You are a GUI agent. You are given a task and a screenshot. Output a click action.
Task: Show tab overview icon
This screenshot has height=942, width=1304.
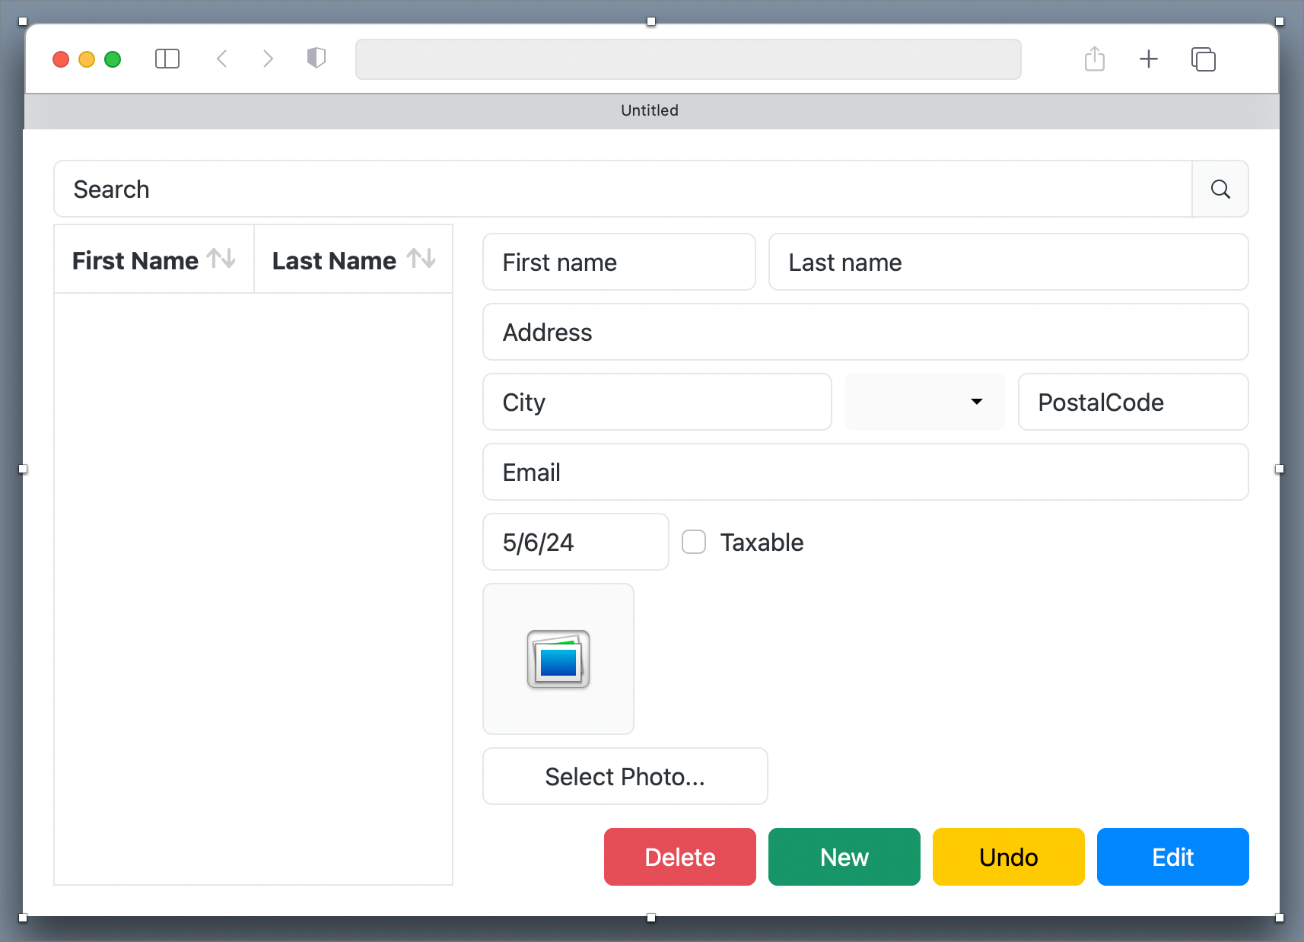coord(1203,59)
